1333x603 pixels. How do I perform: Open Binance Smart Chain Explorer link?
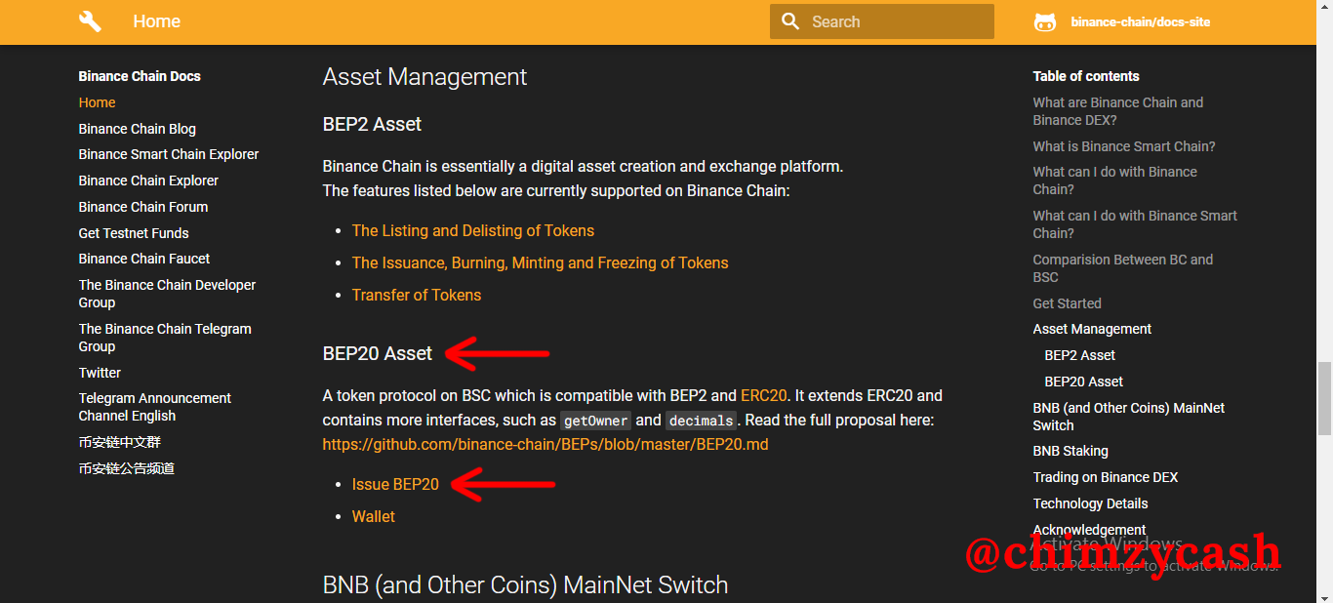(169, 154)
